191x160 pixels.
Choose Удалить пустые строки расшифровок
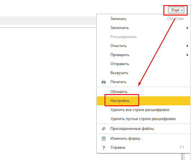143,119
